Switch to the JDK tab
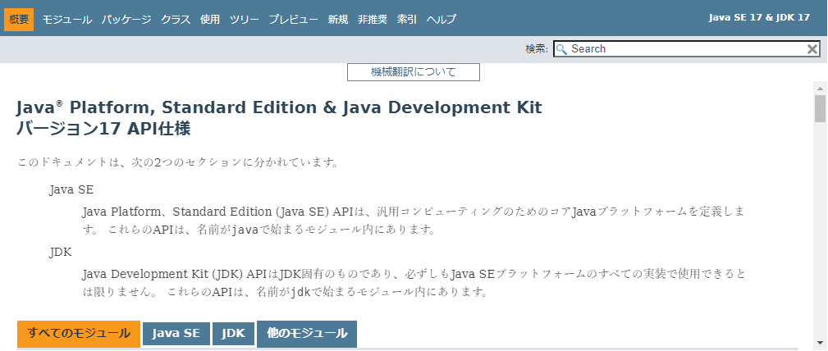The image size is (828, 351). click(x=233, y=334)
